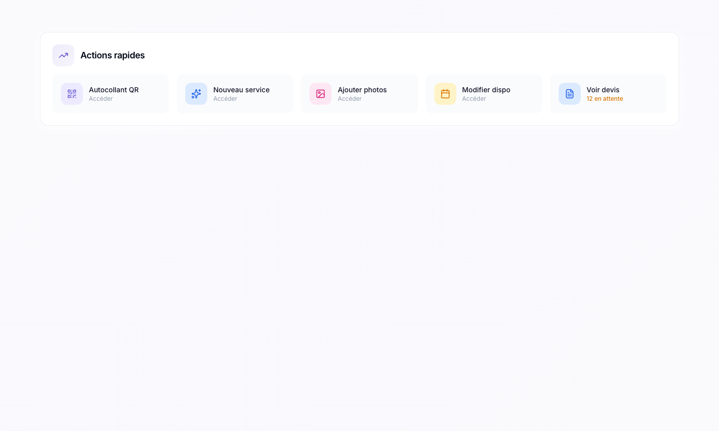
Task: Click "Accéder" under Modifier dispo
Action: pos(474,99)
